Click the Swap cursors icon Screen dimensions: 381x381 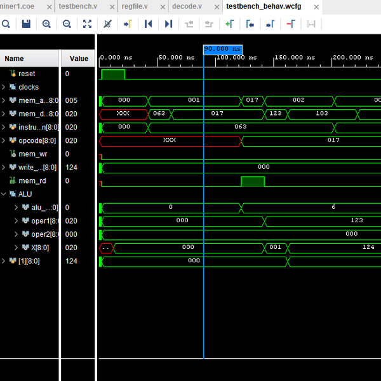pos(311,24)
